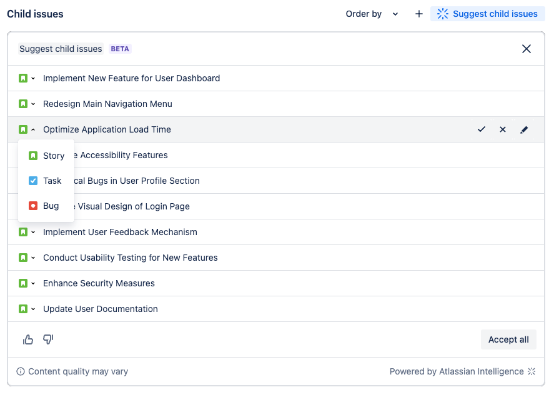
Task: Accept the Optimize Application Load Time suggestion checkmark
Action: pos(482,129)
